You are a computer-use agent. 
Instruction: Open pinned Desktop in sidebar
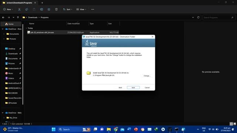(11, 49)
